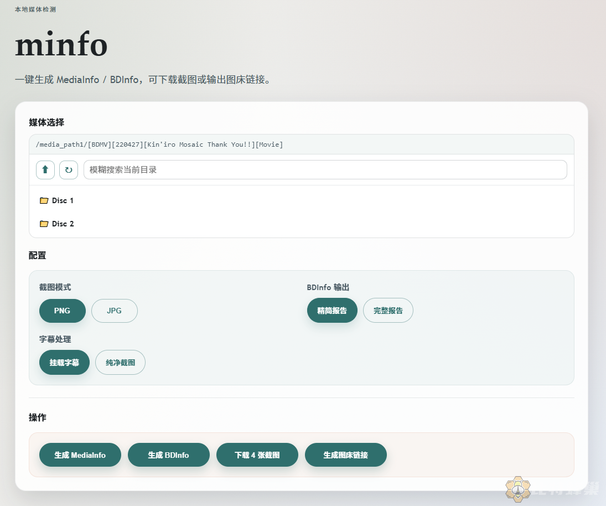Image resolution: width=606 pixels, height=506 pixels.
Task: Click 生成 MediaInfo button
Action: click(80, 455)
